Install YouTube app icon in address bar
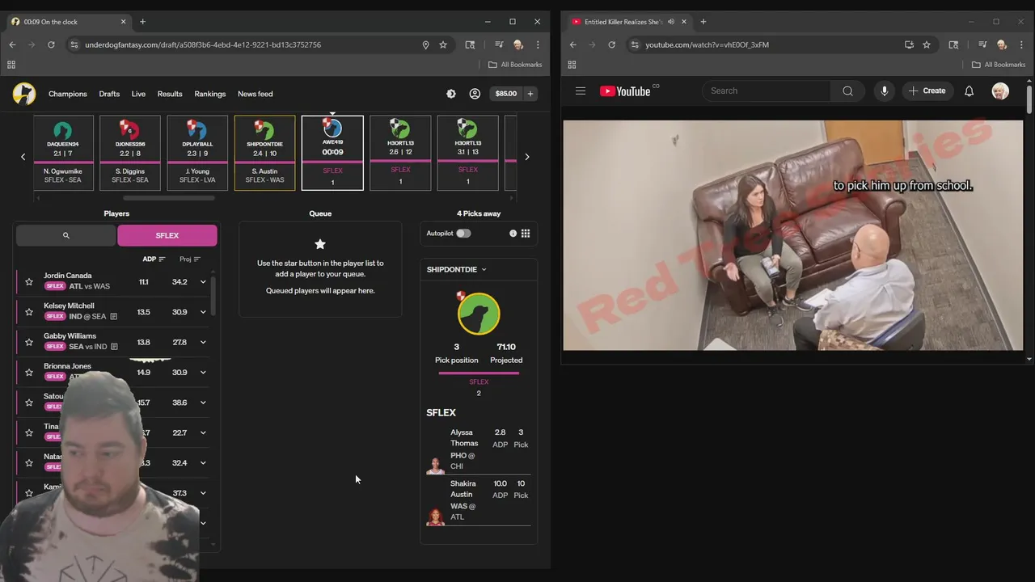The height and width of the screenshot is (582, 1035). [x=909, y=44]
